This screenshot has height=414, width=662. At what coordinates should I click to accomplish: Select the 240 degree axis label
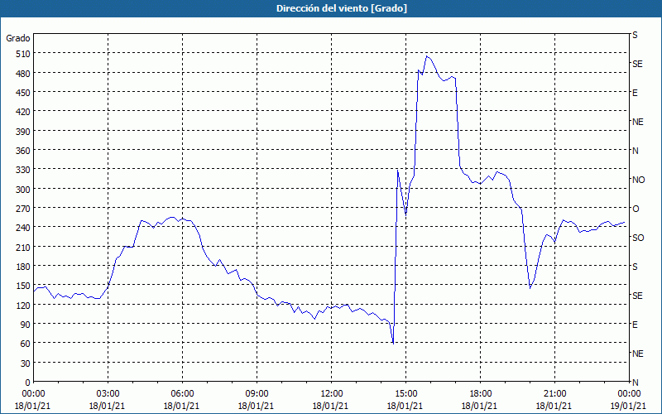click(x=22, y=227)
